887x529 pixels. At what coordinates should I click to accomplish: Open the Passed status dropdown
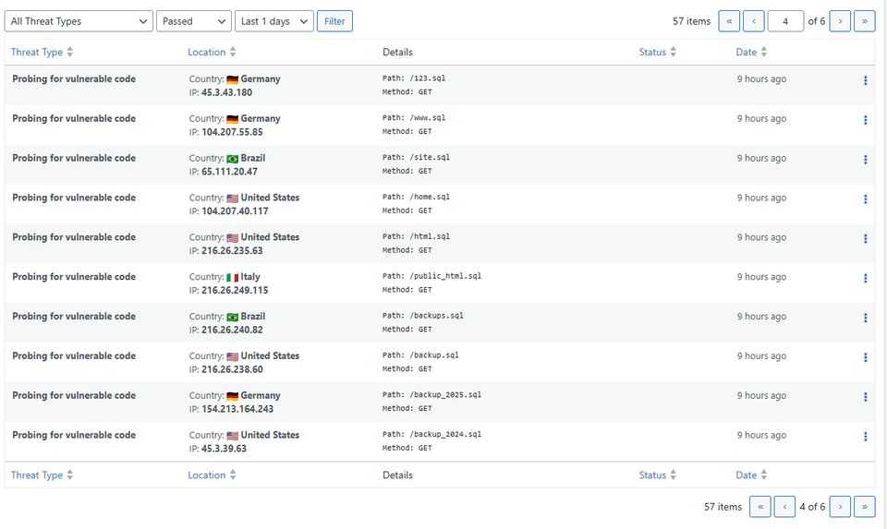click(x=193, y=21)
